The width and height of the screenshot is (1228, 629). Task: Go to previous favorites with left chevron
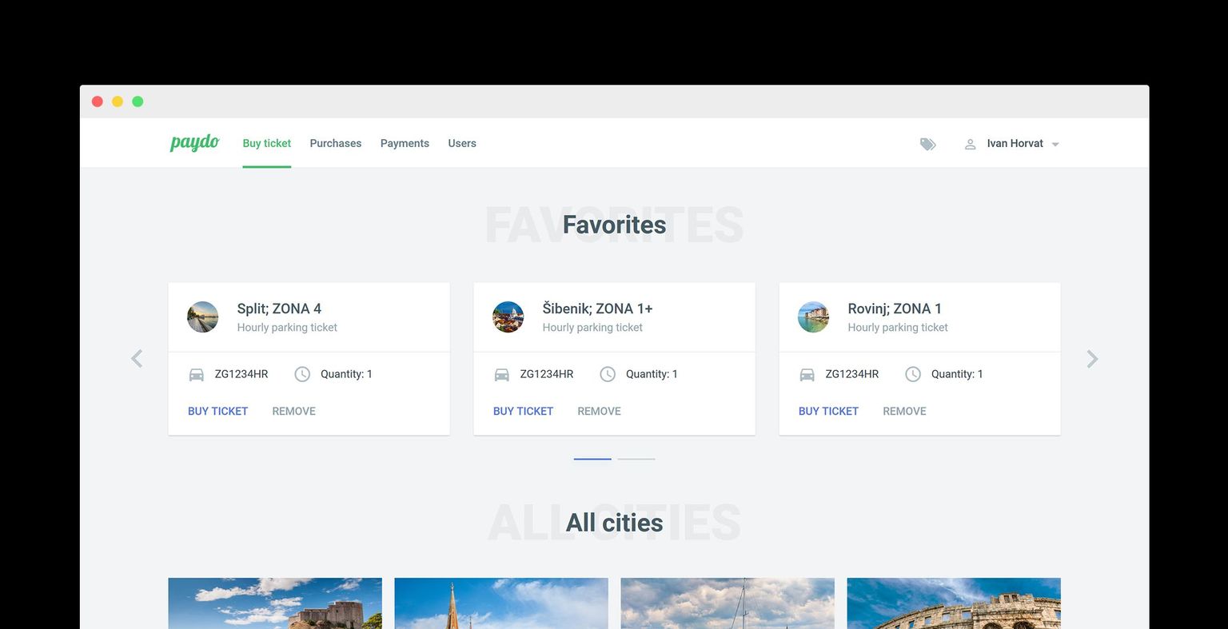(x=137, y=359)
